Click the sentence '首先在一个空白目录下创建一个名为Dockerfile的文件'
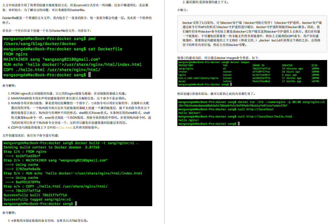This screenshot has width=328, height=224. point(47,31)
